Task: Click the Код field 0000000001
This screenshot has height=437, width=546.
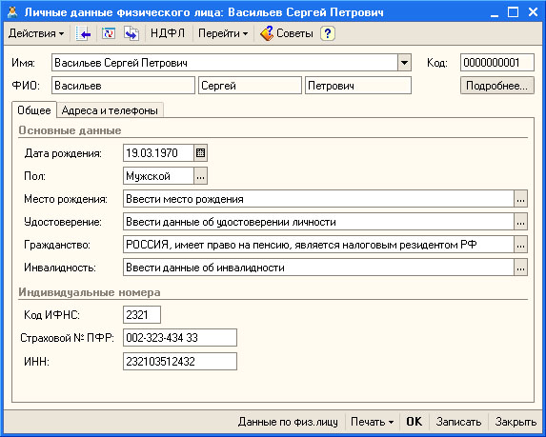Action: [x=496, y=63]
